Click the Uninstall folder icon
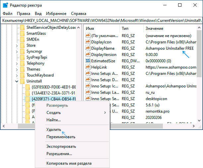Screen dimensions: 203x168 tap(23, 81)
